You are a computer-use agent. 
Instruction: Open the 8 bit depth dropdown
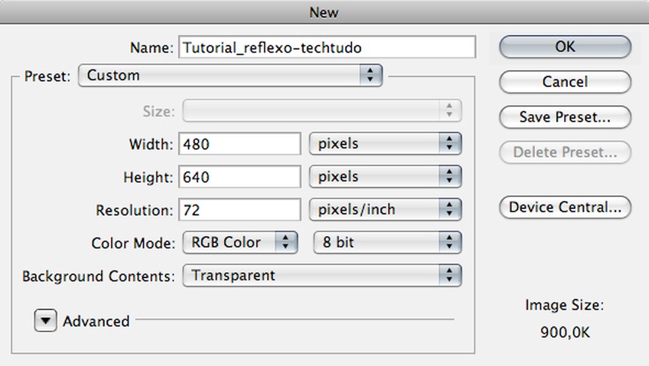[387, 242]
